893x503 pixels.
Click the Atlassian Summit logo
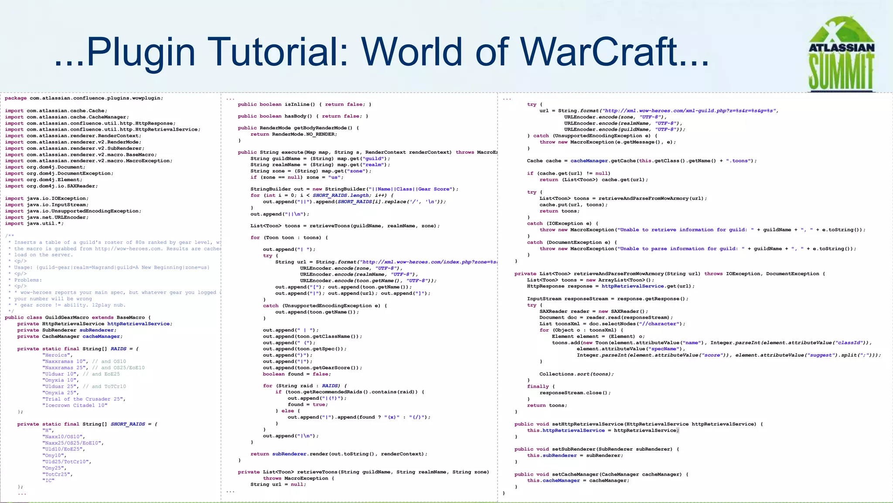pos(841,54)
